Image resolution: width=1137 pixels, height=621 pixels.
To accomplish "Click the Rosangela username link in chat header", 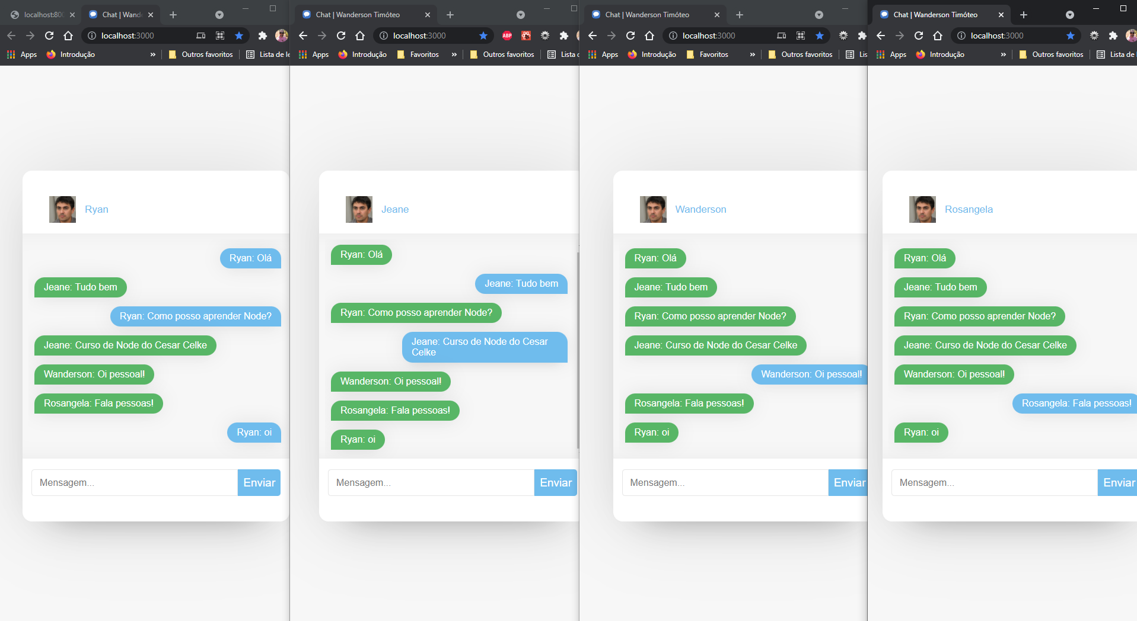I will click(x=969, y=209).
